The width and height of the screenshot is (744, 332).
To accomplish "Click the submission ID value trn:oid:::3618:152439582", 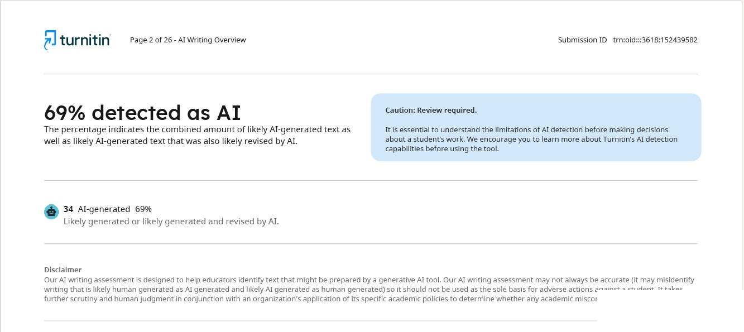I will tap(655, 40).
